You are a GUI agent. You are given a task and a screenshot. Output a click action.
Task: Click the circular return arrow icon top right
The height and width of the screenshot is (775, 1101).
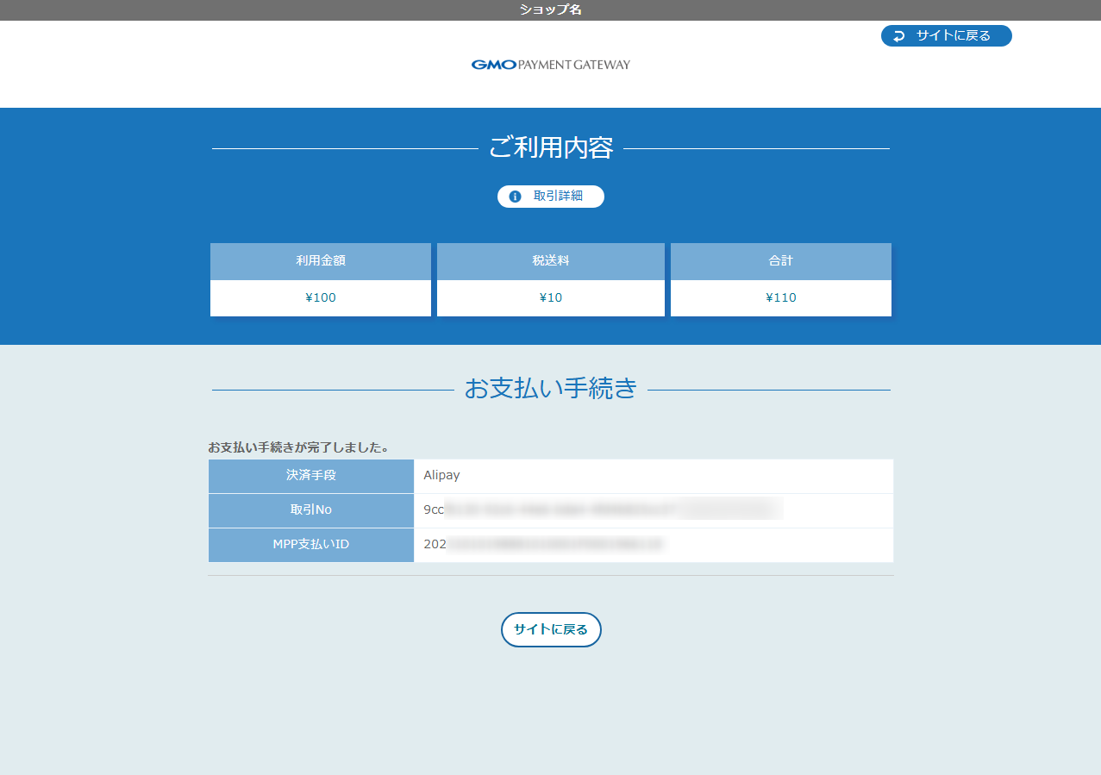coord(898,35)
